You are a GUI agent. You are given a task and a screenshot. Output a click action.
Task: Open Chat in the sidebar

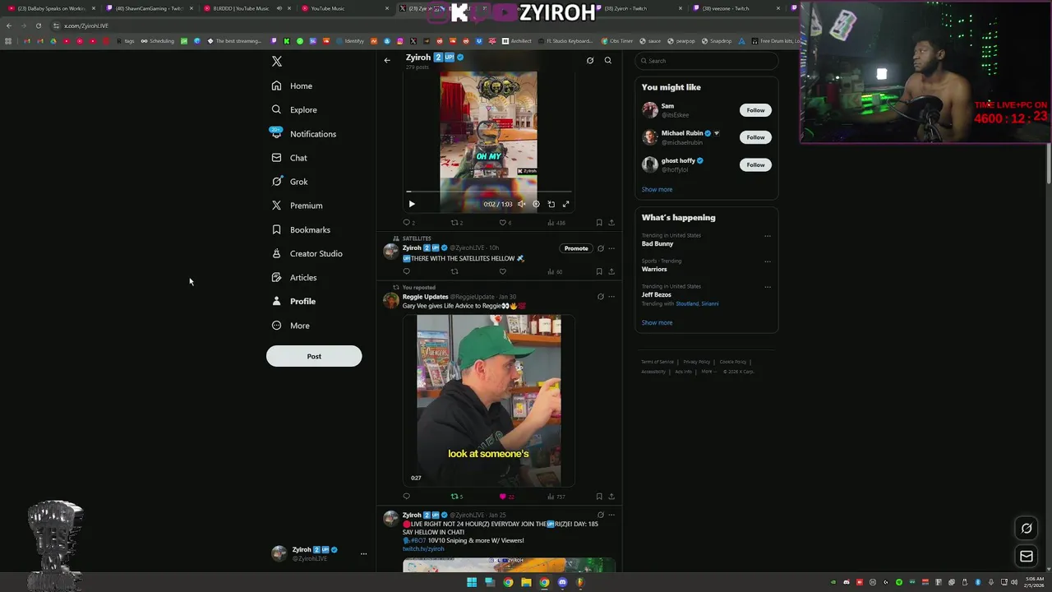(x=288, y=158)
